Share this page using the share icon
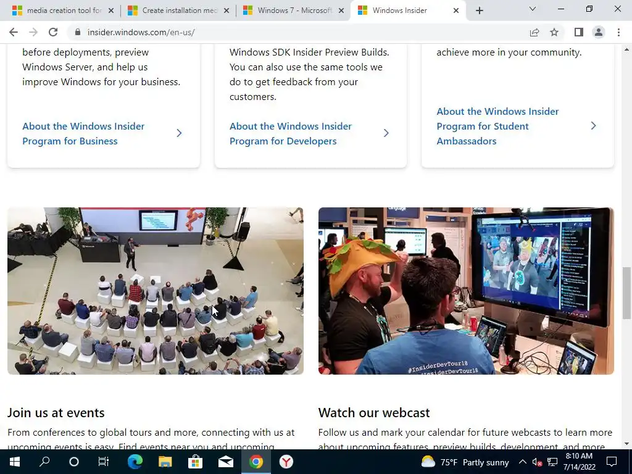 [534, 32]
